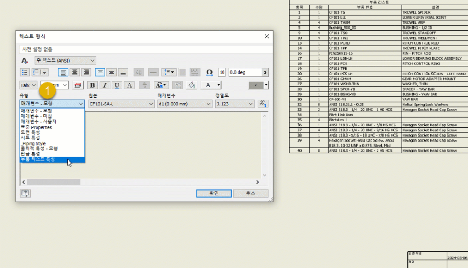This screenshot has height=268, width=468.
Task: Select '_Piping Style' from the list
Action: click(52, 143)
